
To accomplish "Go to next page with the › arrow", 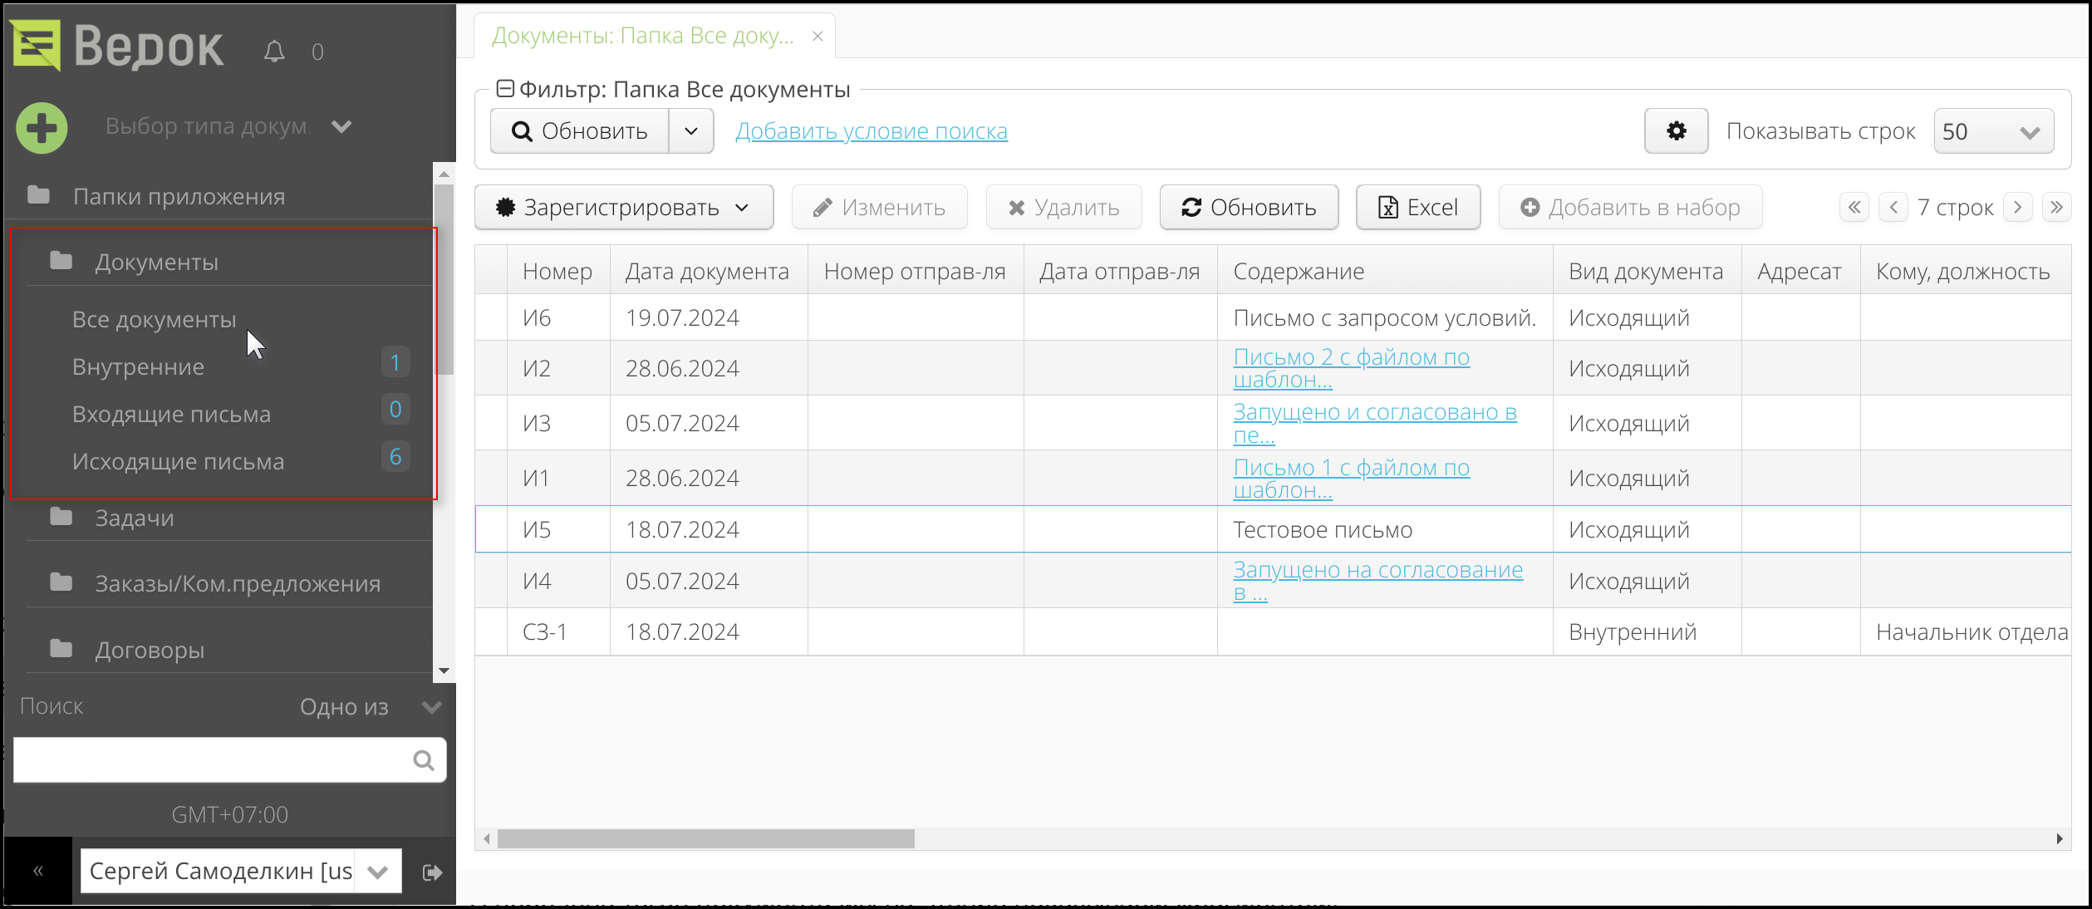I will click(x=2017, y=207).
